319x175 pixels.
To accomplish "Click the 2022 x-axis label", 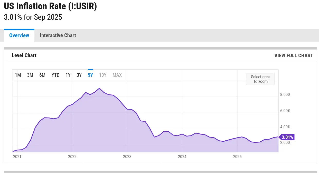I will (x=72, y=157).
